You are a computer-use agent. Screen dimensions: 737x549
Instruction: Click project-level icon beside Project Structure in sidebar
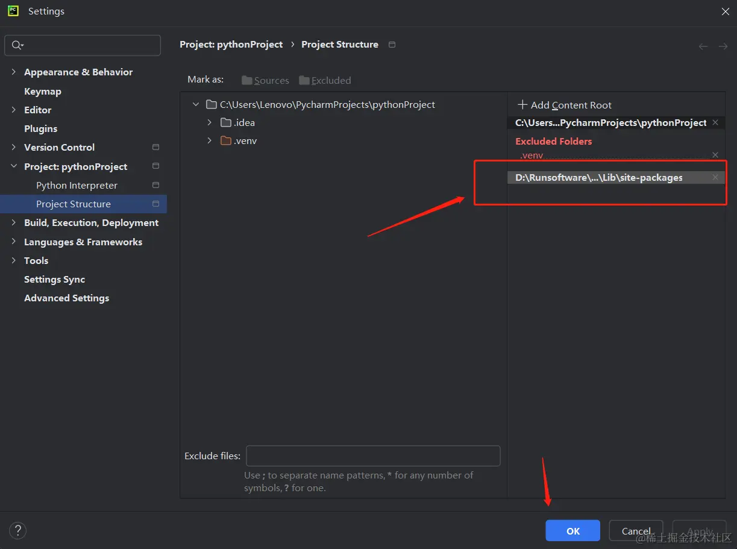(155, 204)
